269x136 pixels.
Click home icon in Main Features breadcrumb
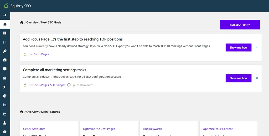pyautogui.click(x=22, y=112)
